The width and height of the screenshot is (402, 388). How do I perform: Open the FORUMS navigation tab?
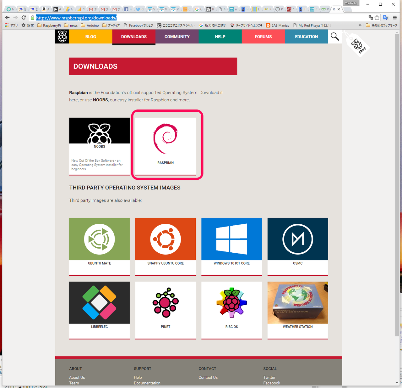tap(263, 37)
